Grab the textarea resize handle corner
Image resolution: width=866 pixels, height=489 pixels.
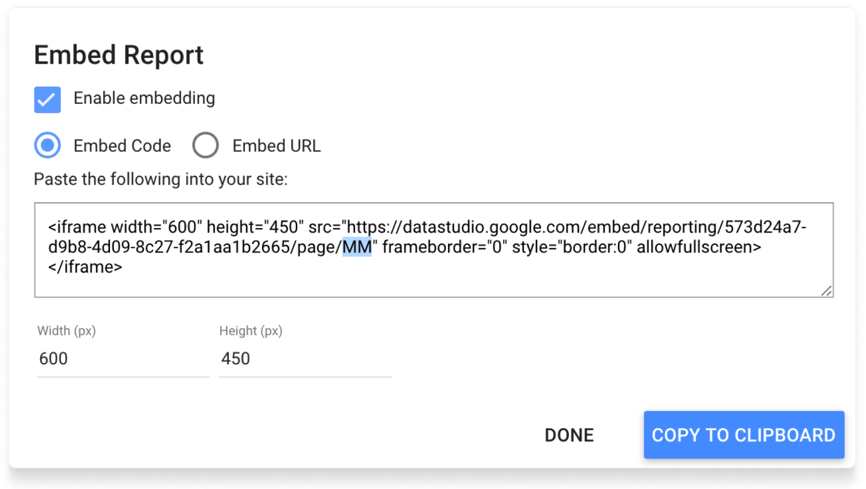(826, 291)
